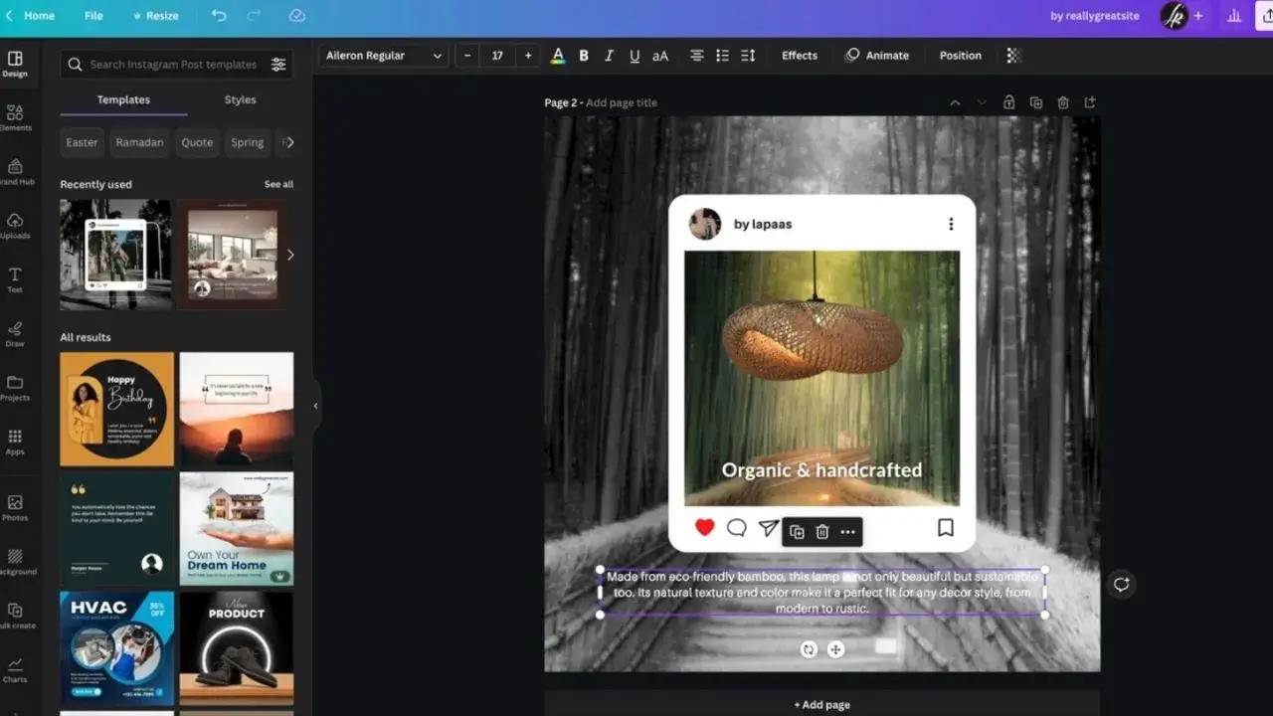Decrease font size with minus button
Viewport: 1273px width, 716px height.
tap(467, 56)
